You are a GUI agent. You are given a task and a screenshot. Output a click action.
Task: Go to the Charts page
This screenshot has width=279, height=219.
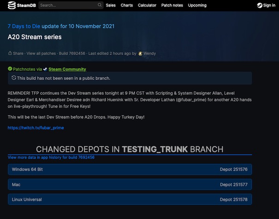point(127,6)
